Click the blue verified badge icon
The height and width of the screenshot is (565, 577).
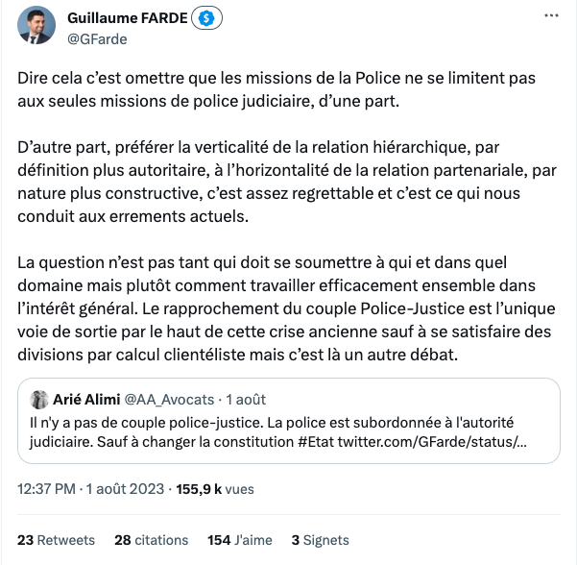point(204,19)
